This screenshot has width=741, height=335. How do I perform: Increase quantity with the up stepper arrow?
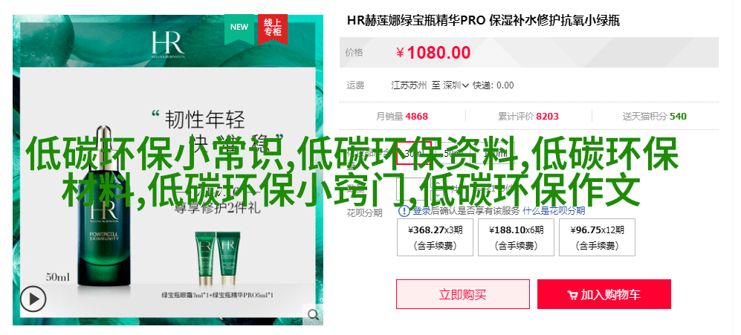click(438, 183)
